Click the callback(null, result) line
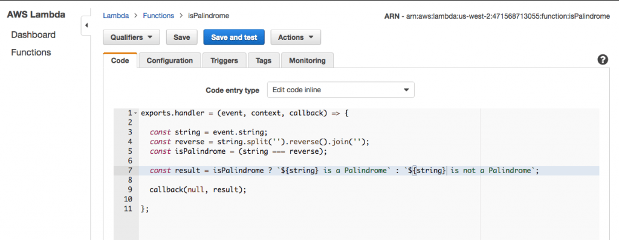This screenshot has width=619, height=240. pyautogui.click(x=198, y=189)
